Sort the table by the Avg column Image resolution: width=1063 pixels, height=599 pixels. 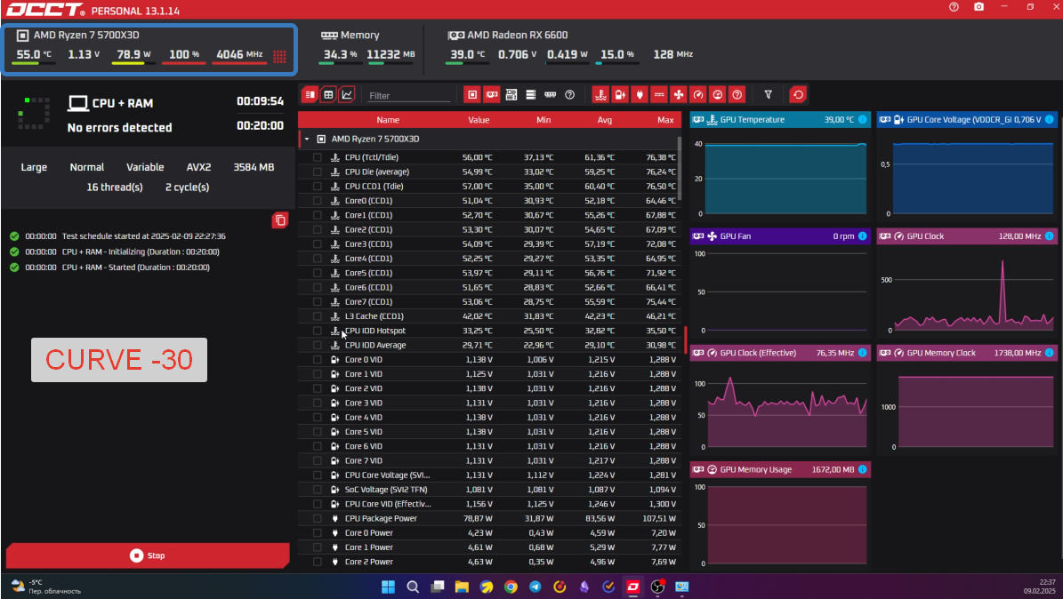[604, 120]
